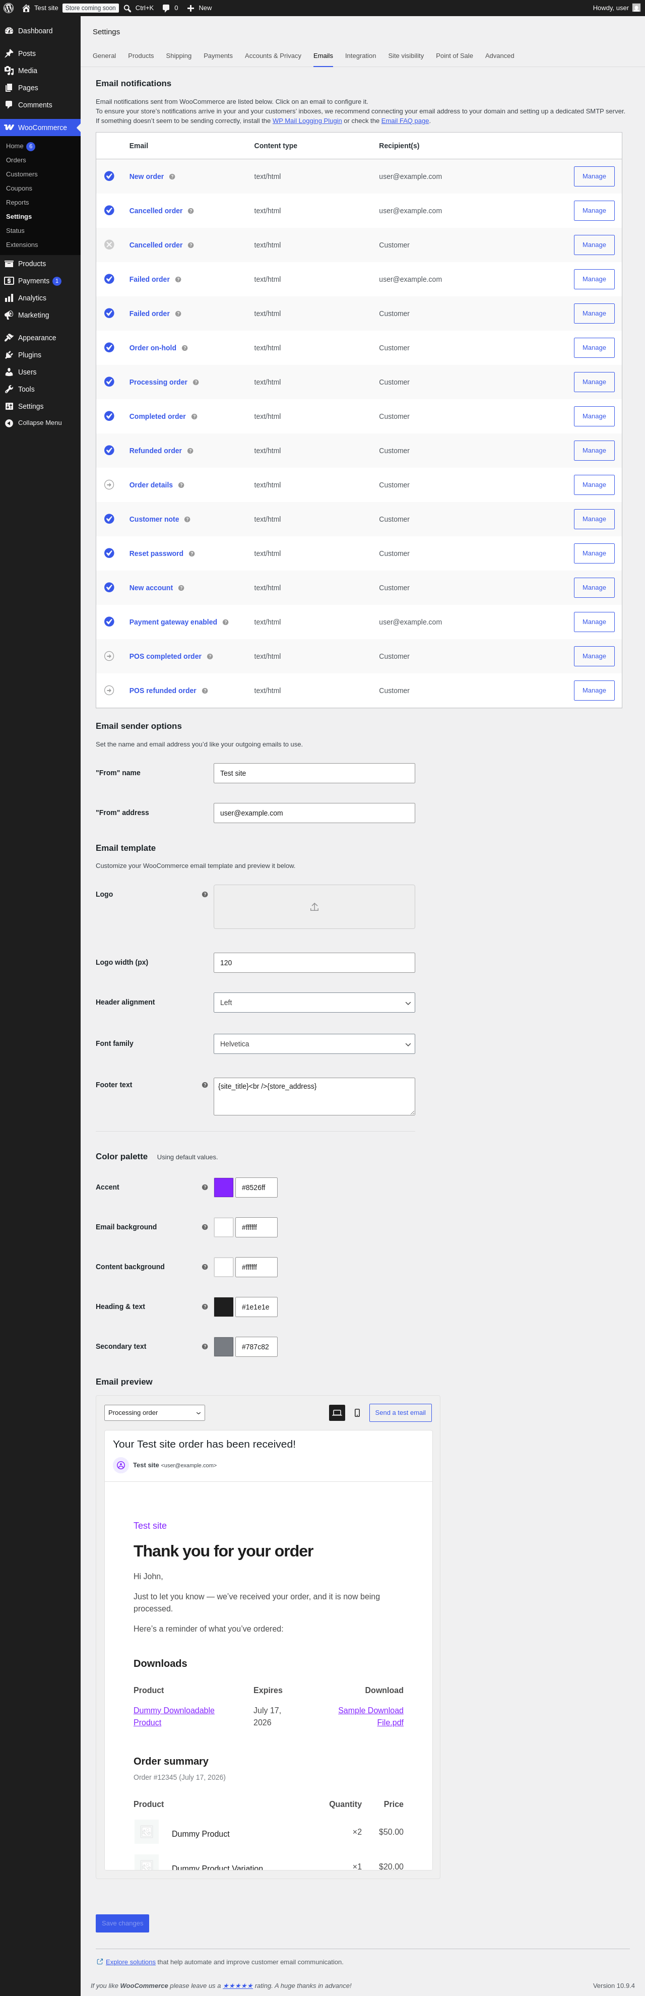Screen dimensions: 645x1996
Task: Click the "From" name input field
Action: coord(314,773)
